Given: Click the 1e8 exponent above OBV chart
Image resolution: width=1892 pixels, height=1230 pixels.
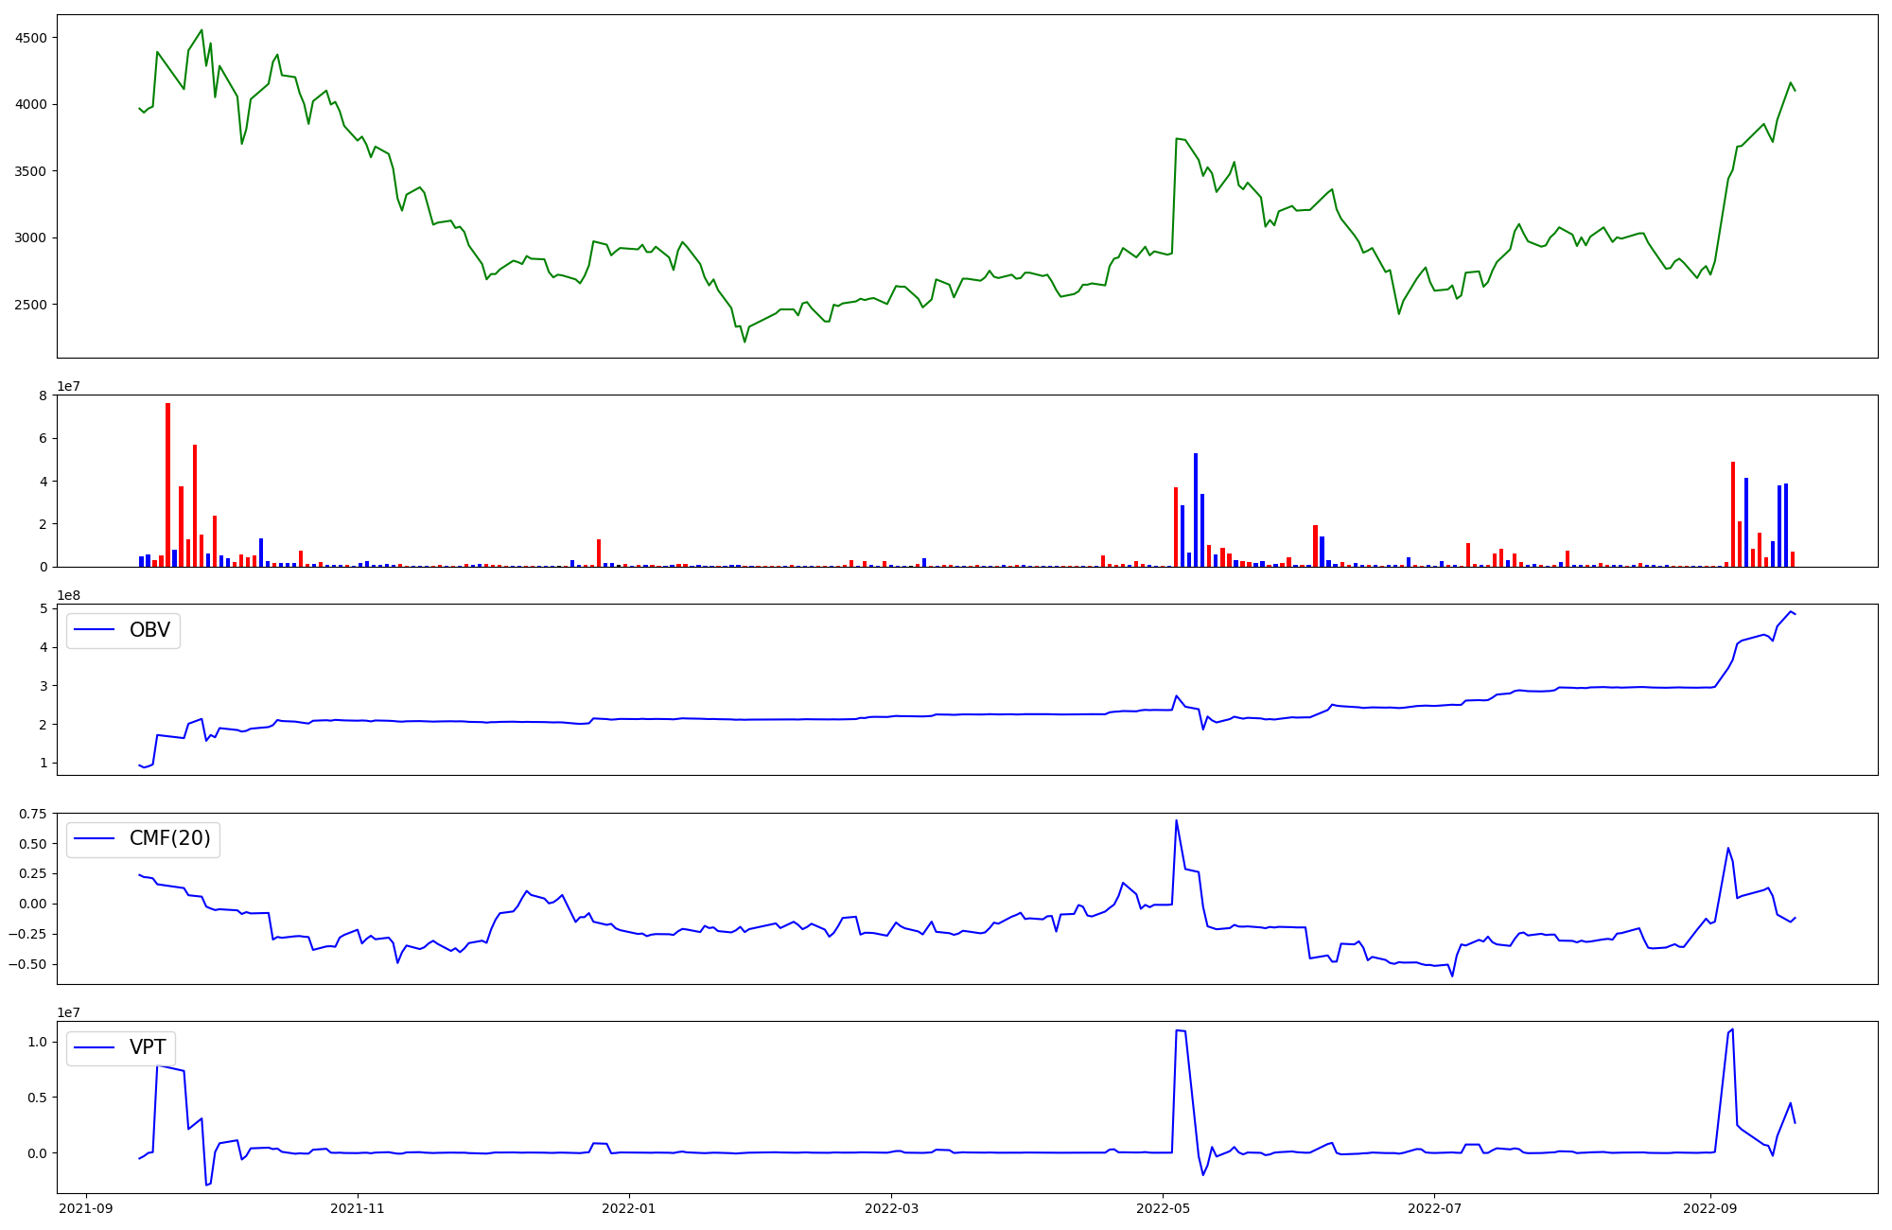Looking at the screenshot, I should [x=68, y=595].
